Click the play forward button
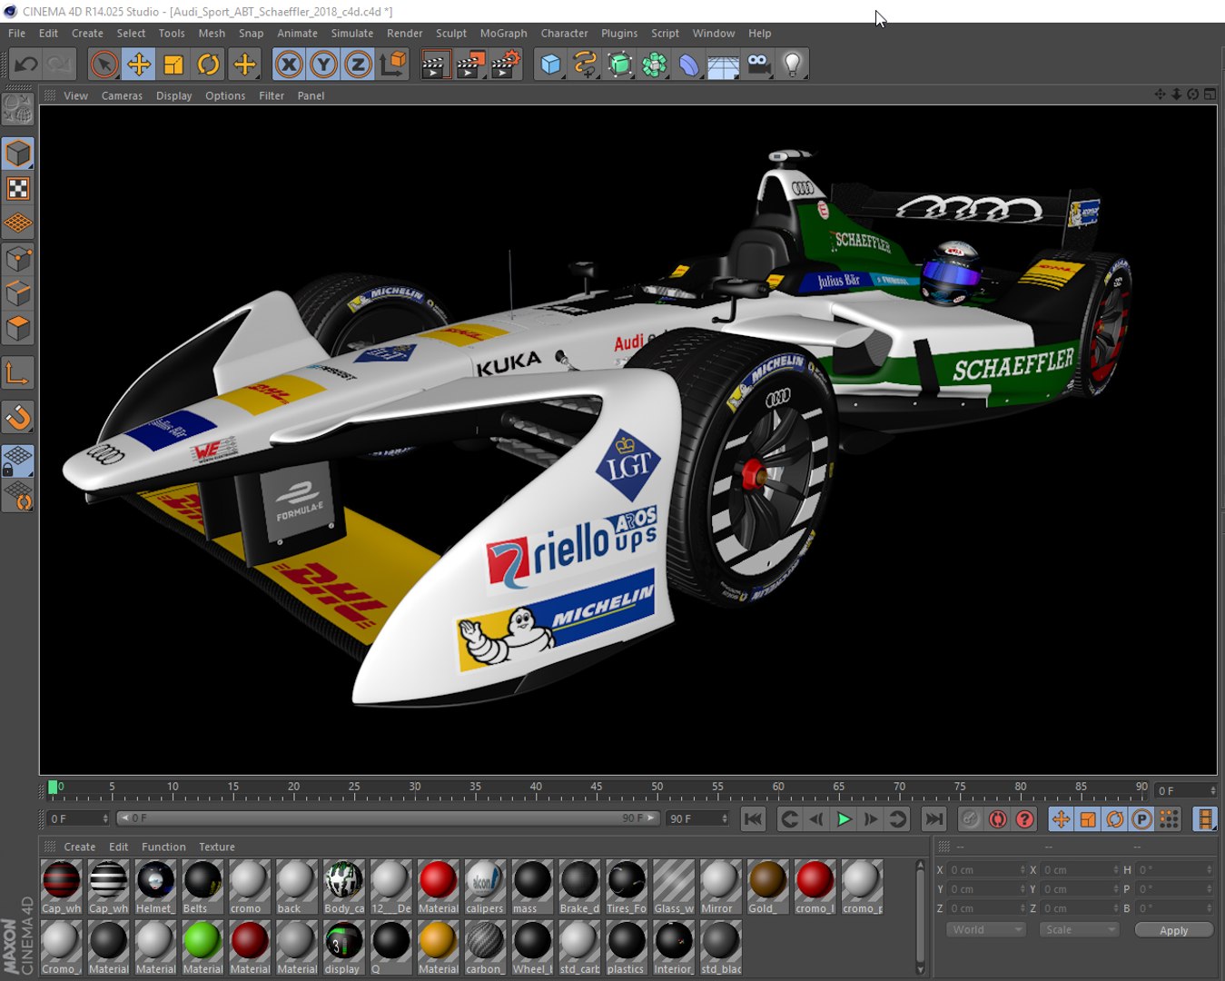 [844, 819]
